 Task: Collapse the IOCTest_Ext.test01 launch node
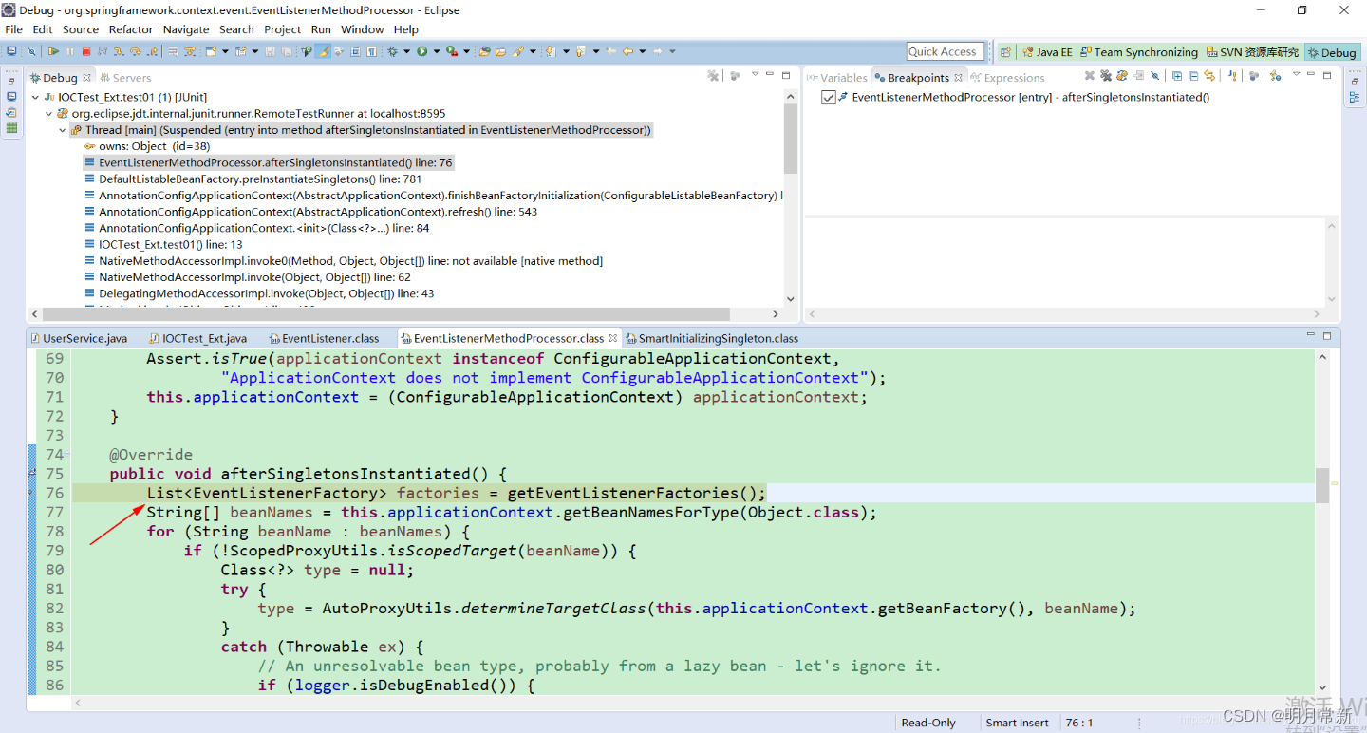pyautogui.click(x=36, y=97)
